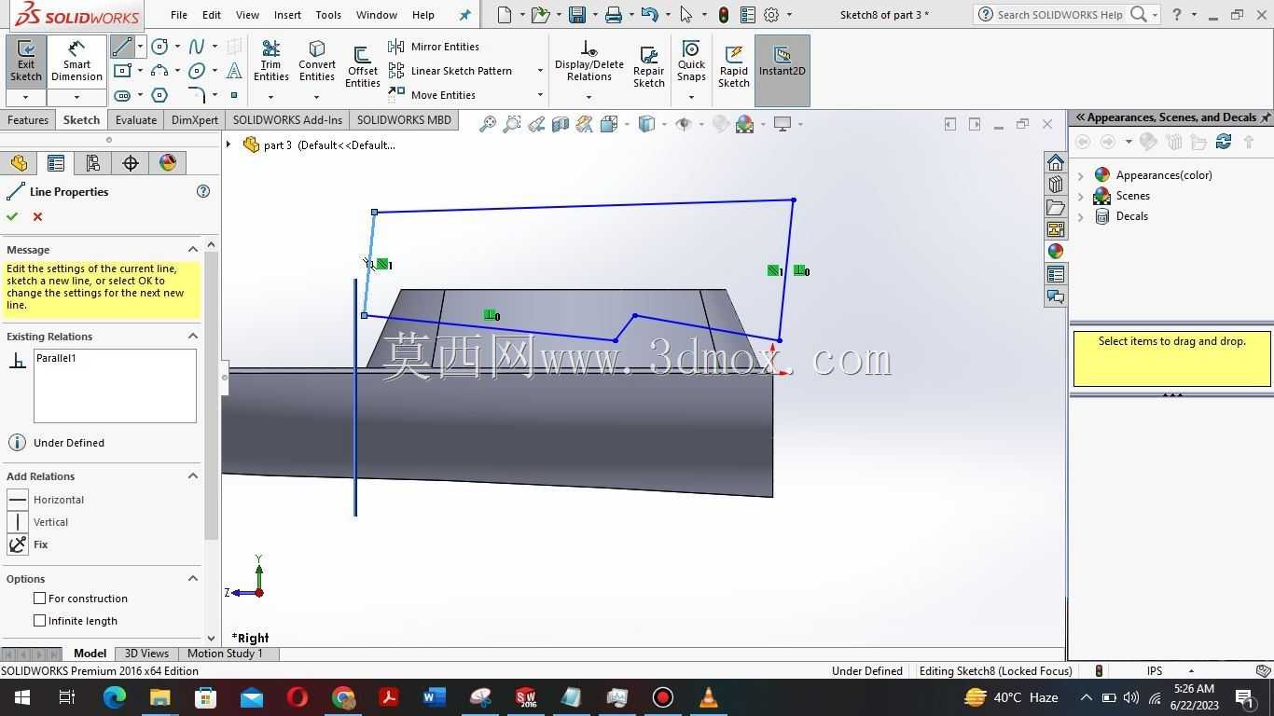Click Quick Snaps tool
The image size is (1274, 716).
coord(691,62)
